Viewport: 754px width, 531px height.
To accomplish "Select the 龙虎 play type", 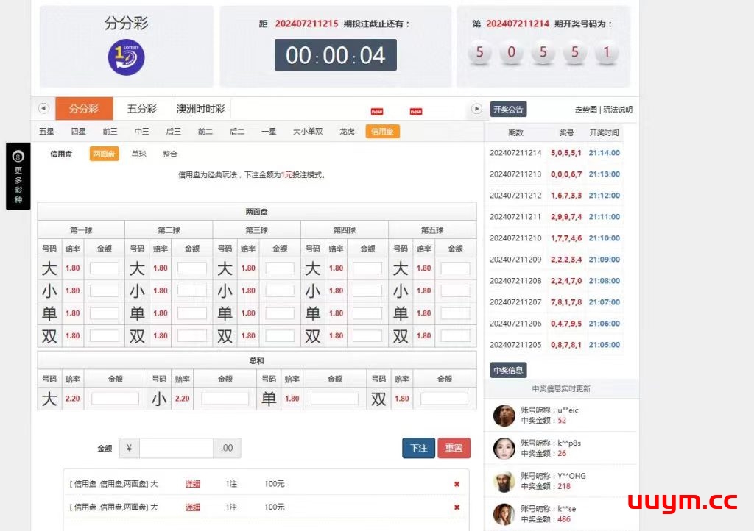I will (347, 132).
